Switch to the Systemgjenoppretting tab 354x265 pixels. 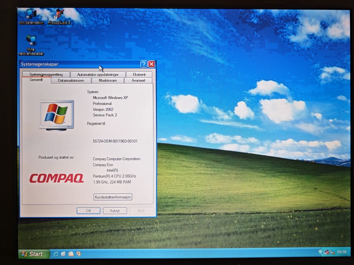pos(46,74)
